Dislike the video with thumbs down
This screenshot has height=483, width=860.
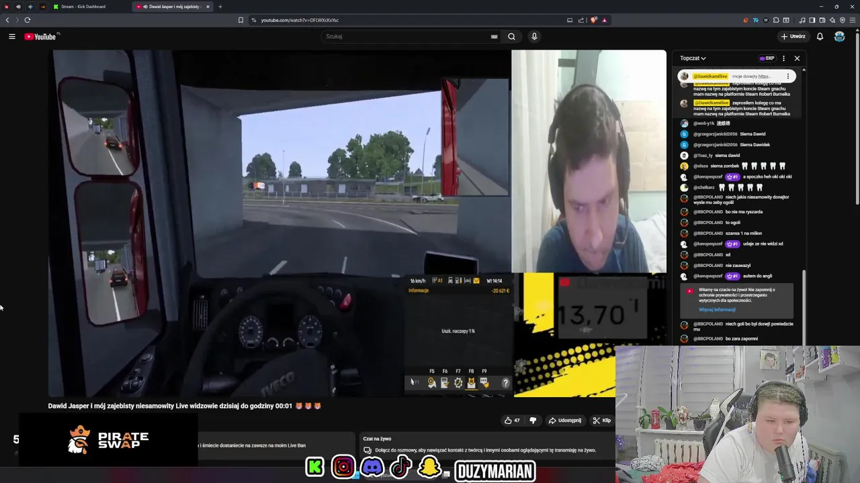pos(533,421)
